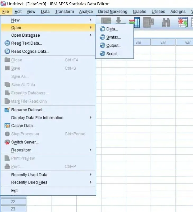Viewport: 193px width, 212px height.
Task: Open the Transform menu
Action: point(65,12)
